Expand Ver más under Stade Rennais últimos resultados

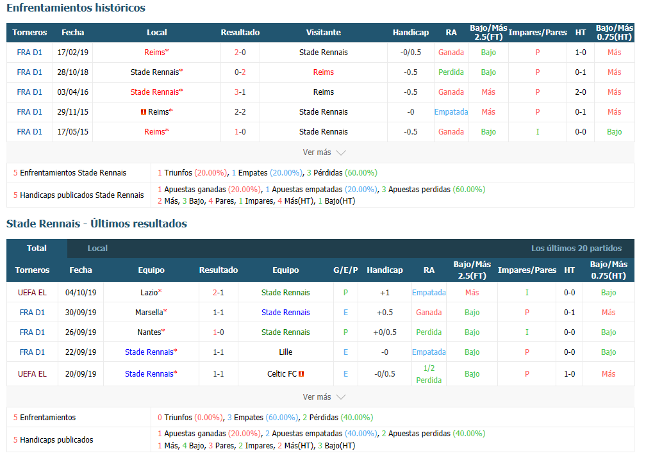[324, 397]
